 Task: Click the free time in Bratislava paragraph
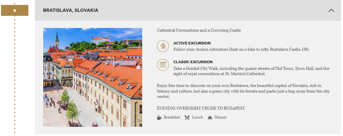[x=243, y=91]
